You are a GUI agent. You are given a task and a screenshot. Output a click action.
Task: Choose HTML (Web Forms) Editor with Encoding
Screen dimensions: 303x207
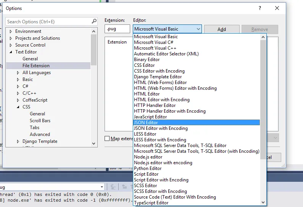coord(197,88)
